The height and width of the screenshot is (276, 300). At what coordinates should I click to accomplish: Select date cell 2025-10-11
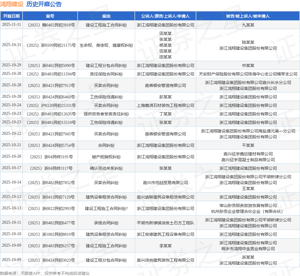[11, 223]
